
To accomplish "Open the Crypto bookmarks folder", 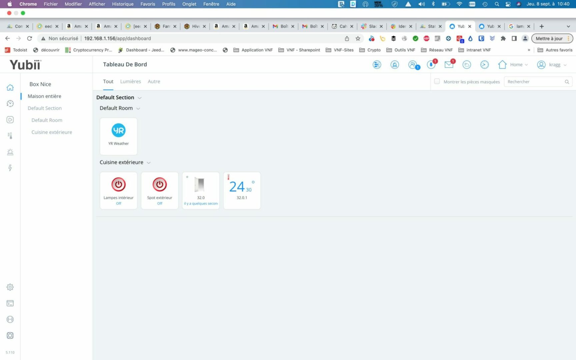I will (x=370, y=50).
